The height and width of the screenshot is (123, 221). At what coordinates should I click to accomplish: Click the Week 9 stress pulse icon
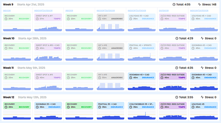click(199, 4)
